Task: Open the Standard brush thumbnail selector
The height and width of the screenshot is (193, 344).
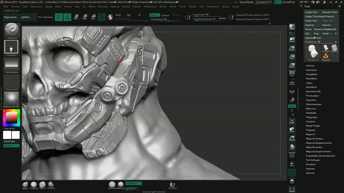Action: pos(12,30)
